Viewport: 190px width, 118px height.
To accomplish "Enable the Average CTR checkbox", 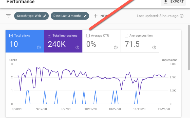I will point(88,36).
